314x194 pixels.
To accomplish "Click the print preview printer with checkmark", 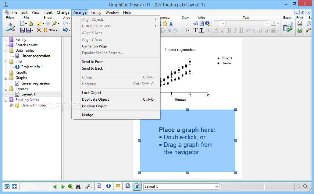I will [x=300, y=30].
